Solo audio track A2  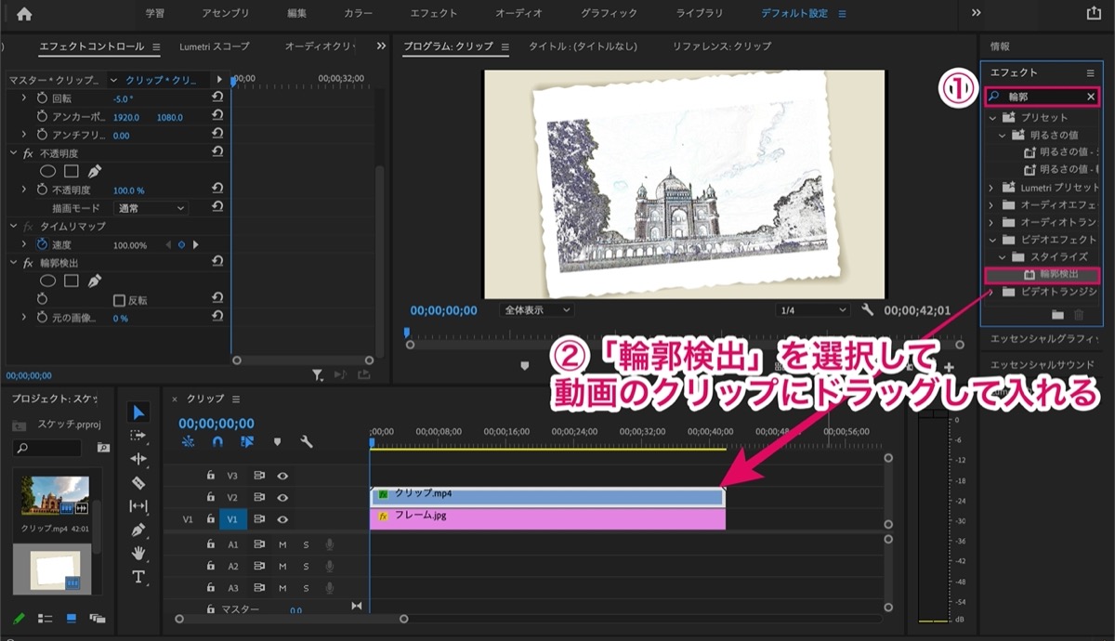(306, 567)
